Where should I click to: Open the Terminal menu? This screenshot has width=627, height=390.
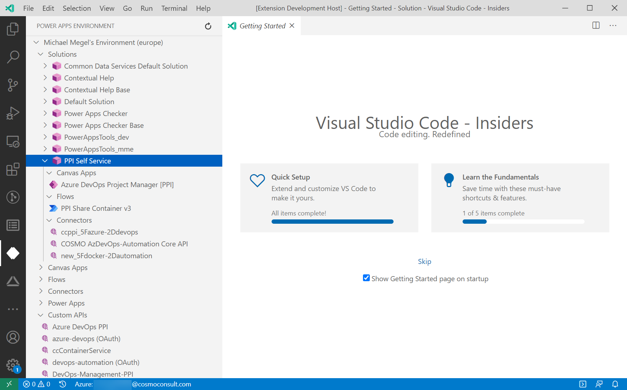click(x=174, y=8)
